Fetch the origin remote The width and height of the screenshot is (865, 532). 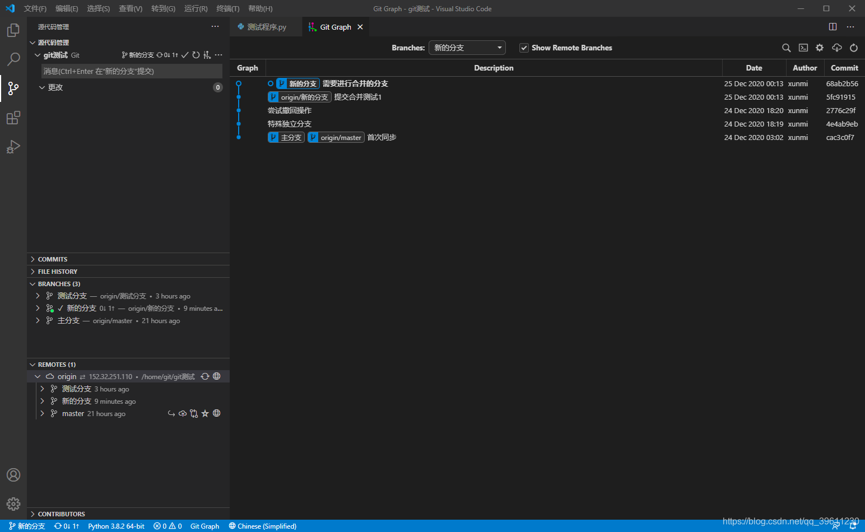205,376
